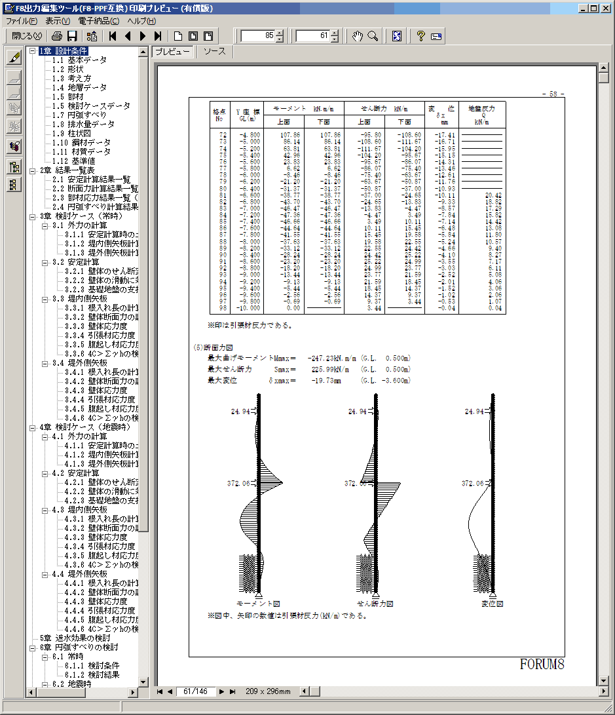Click the blue card icon after help
Viewport: 615px width, 715px height.
pyautogui.click(x=436, y=36)
